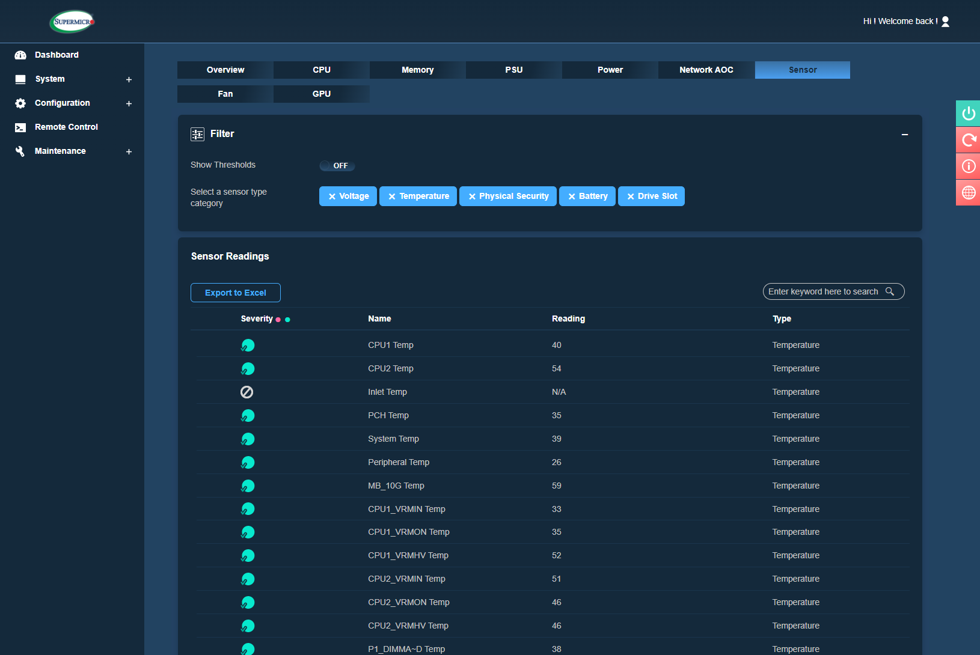Deselect the Battery sensor category
980x655 pixels.
click(572, 196)
